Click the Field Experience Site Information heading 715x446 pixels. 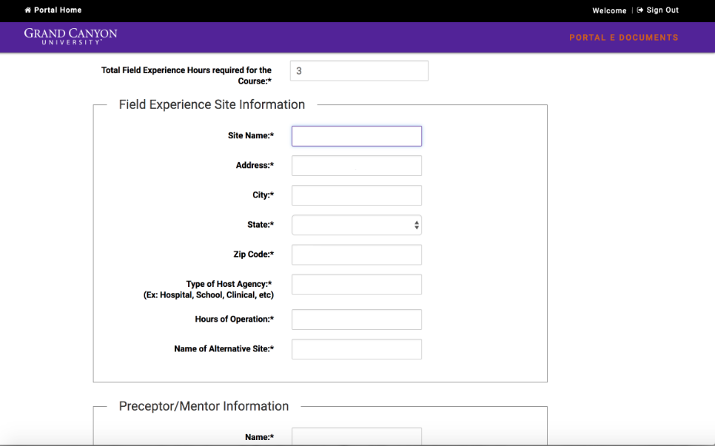[x=212, y=104]
